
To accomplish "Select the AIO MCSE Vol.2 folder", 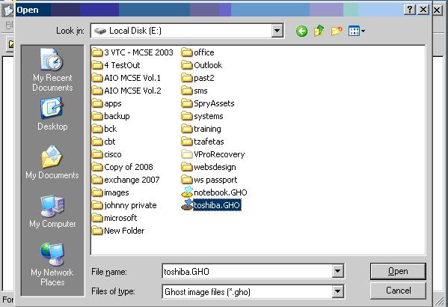I will [126, 91].
